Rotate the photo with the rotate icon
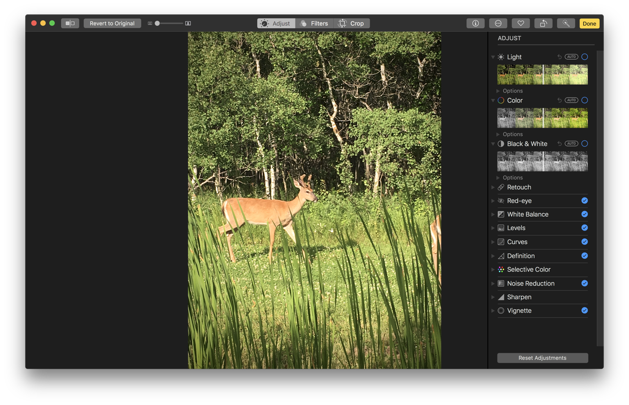Image resolution: width=629 pixels, height=405 pixels. pyautogui.click(x=543, y=23)
